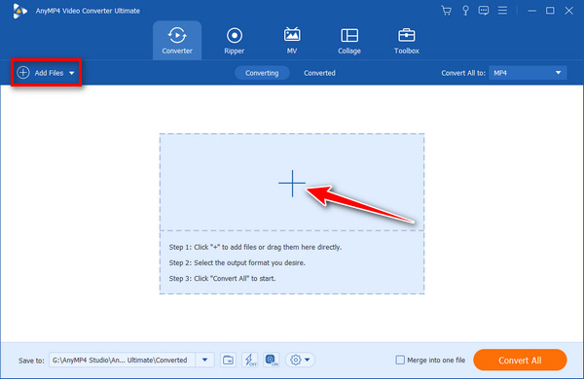Toggle the lightning ultrafast conversion icon
Screen dimensions: 584x379
pyautogui.click(x=249, y=360)
